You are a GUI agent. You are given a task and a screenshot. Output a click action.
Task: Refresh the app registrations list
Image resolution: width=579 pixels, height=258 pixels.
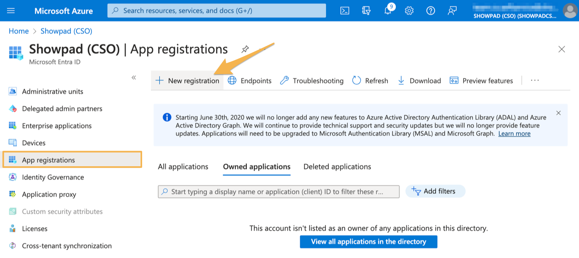coord(370,81)
